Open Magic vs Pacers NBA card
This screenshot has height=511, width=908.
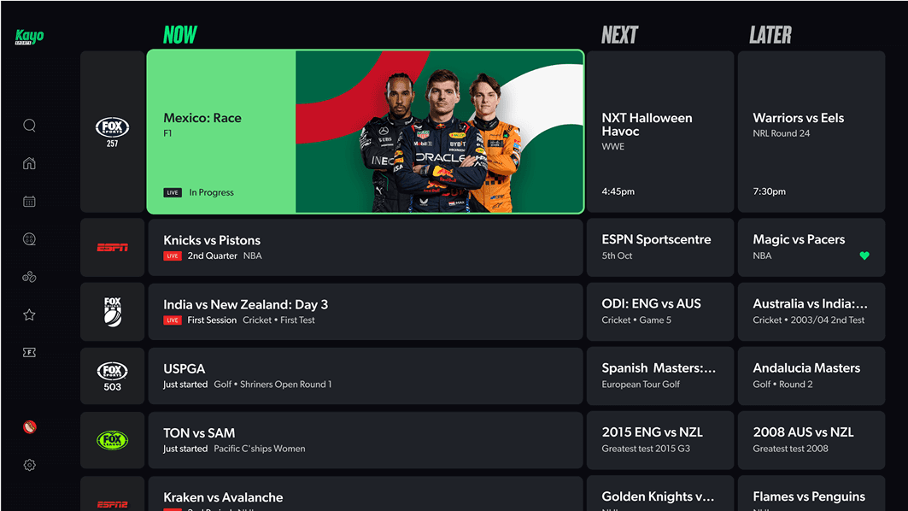click(x=811, y=248)
